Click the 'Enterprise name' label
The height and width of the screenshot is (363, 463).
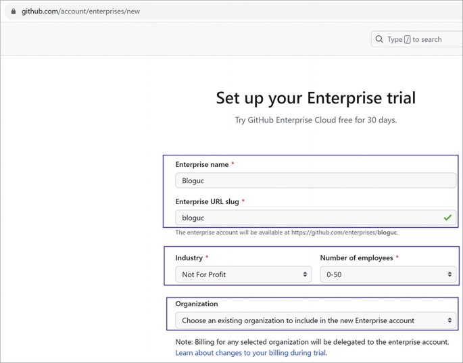pos(202,164)
